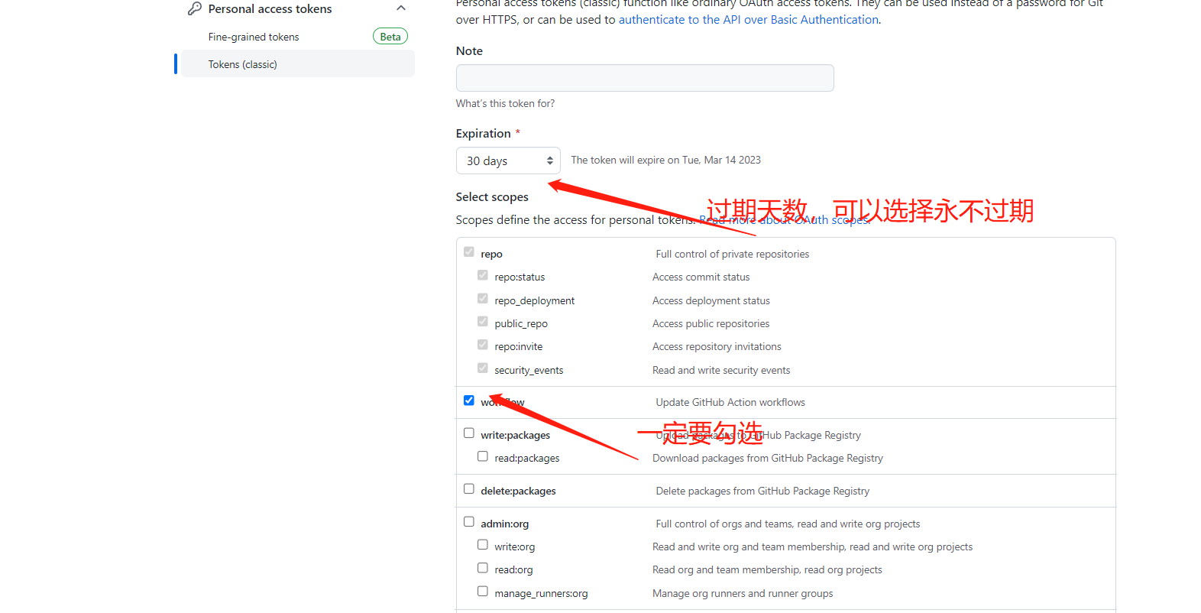Click the Beta badge next to Fine-grained tokens
Image resolution: width=1201 pixels, height=613 pixels.
[390, 37]
